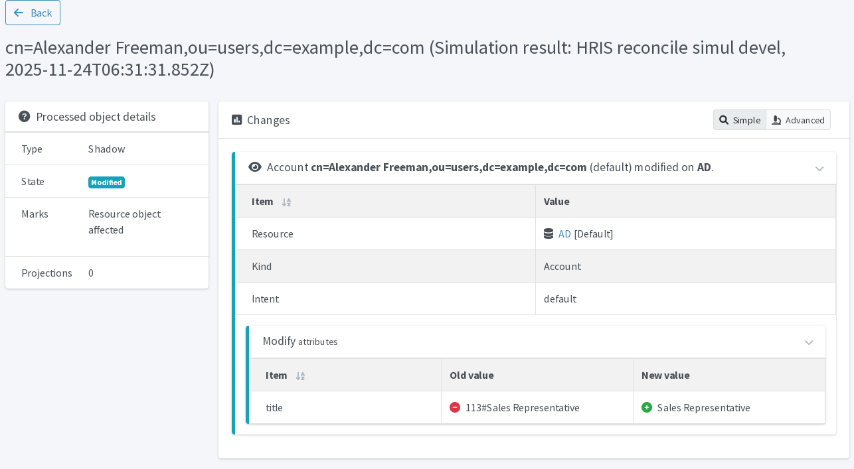Toggle sorting on the outer Item column
This screenshot has width=854, height=469.
(286, 202)
